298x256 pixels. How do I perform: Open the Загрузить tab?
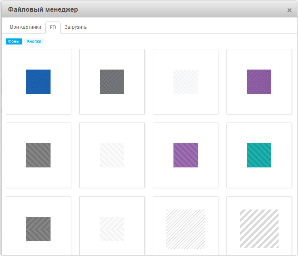(76, 27)
